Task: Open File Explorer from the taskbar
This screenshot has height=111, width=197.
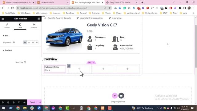Action: tap(25, 108)
